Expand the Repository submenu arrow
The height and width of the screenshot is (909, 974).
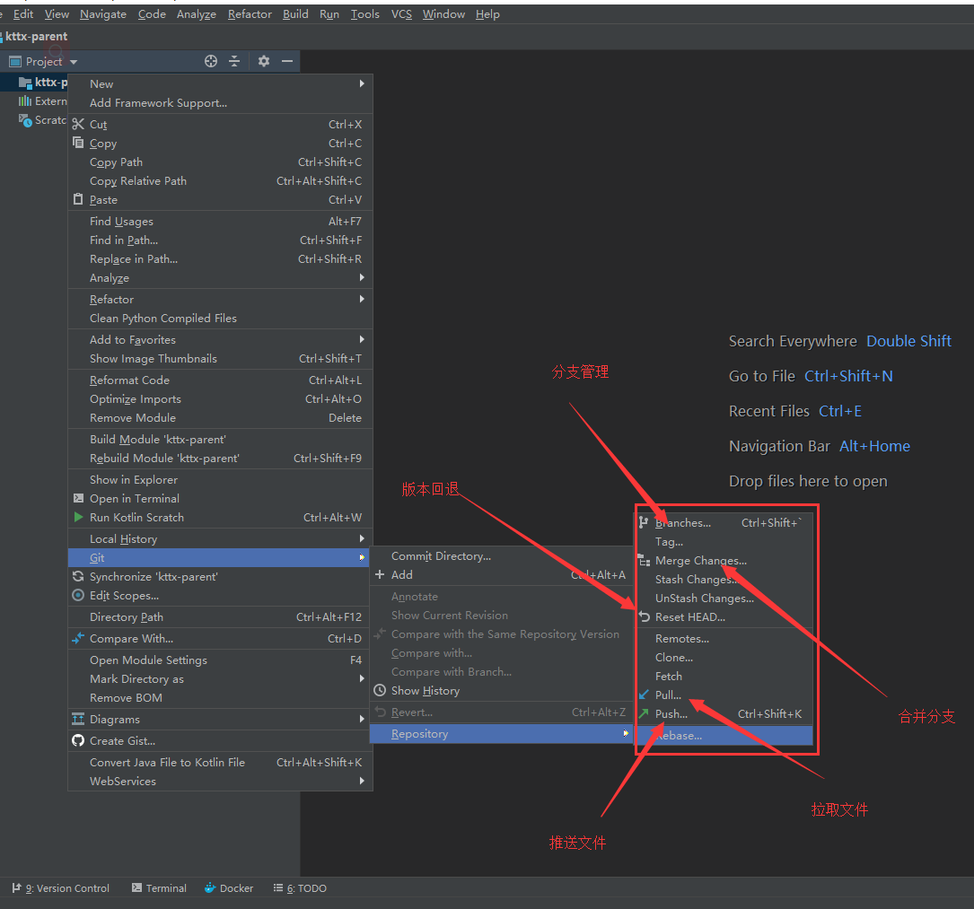(625, 733)
